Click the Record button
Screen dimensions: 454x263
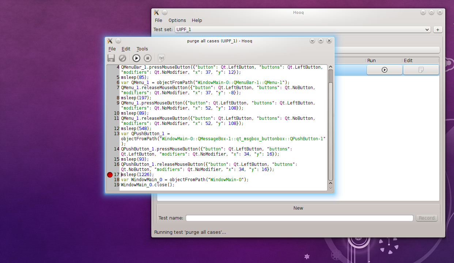click(427, 218)
